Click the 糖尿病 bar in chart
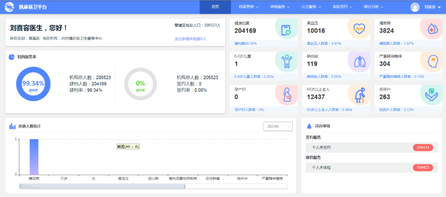Image resolution: width=446 pixels, height=197 pixels. (x=34, y=157)
